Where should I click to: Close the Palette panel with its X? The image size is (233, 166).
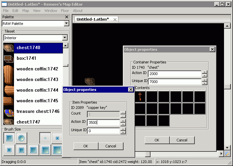67,17
